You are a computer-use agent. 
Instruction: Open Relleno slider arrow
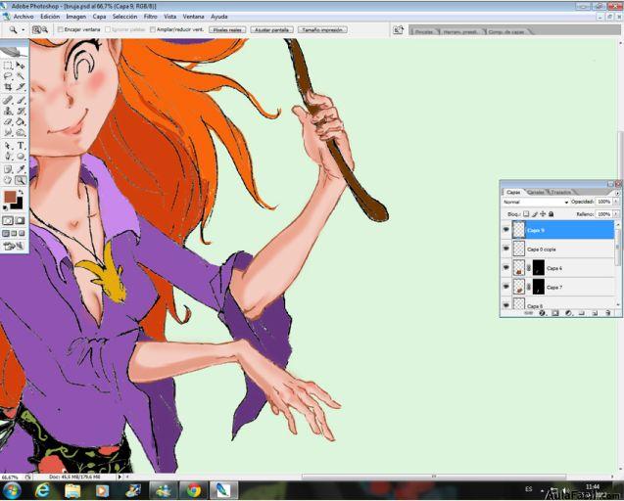coord(616,214)
